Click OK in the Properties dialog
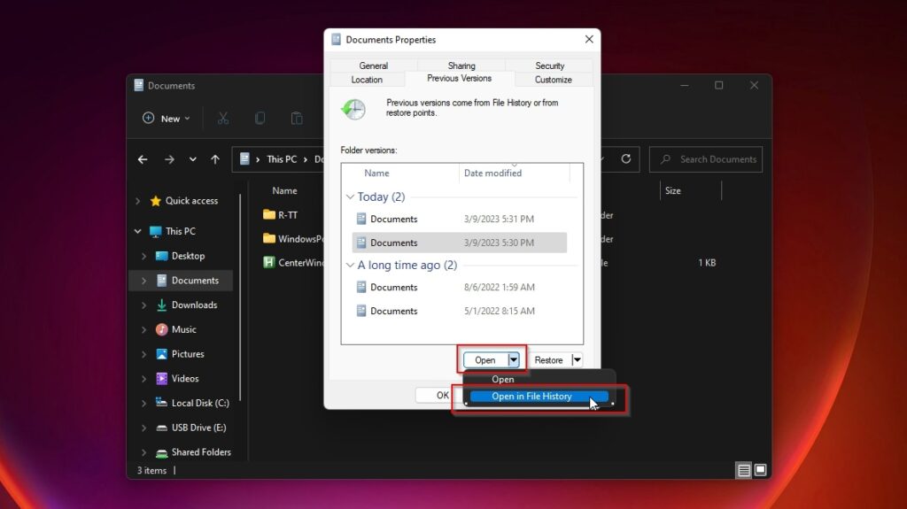907x509 pixels. coord(439,395)
